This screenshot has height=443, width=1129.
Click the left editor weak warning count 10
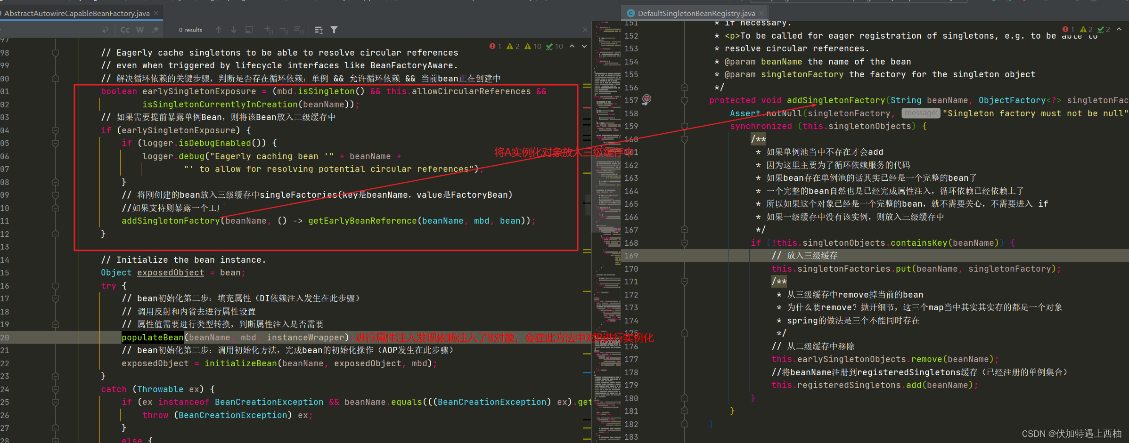coord(533,46)
